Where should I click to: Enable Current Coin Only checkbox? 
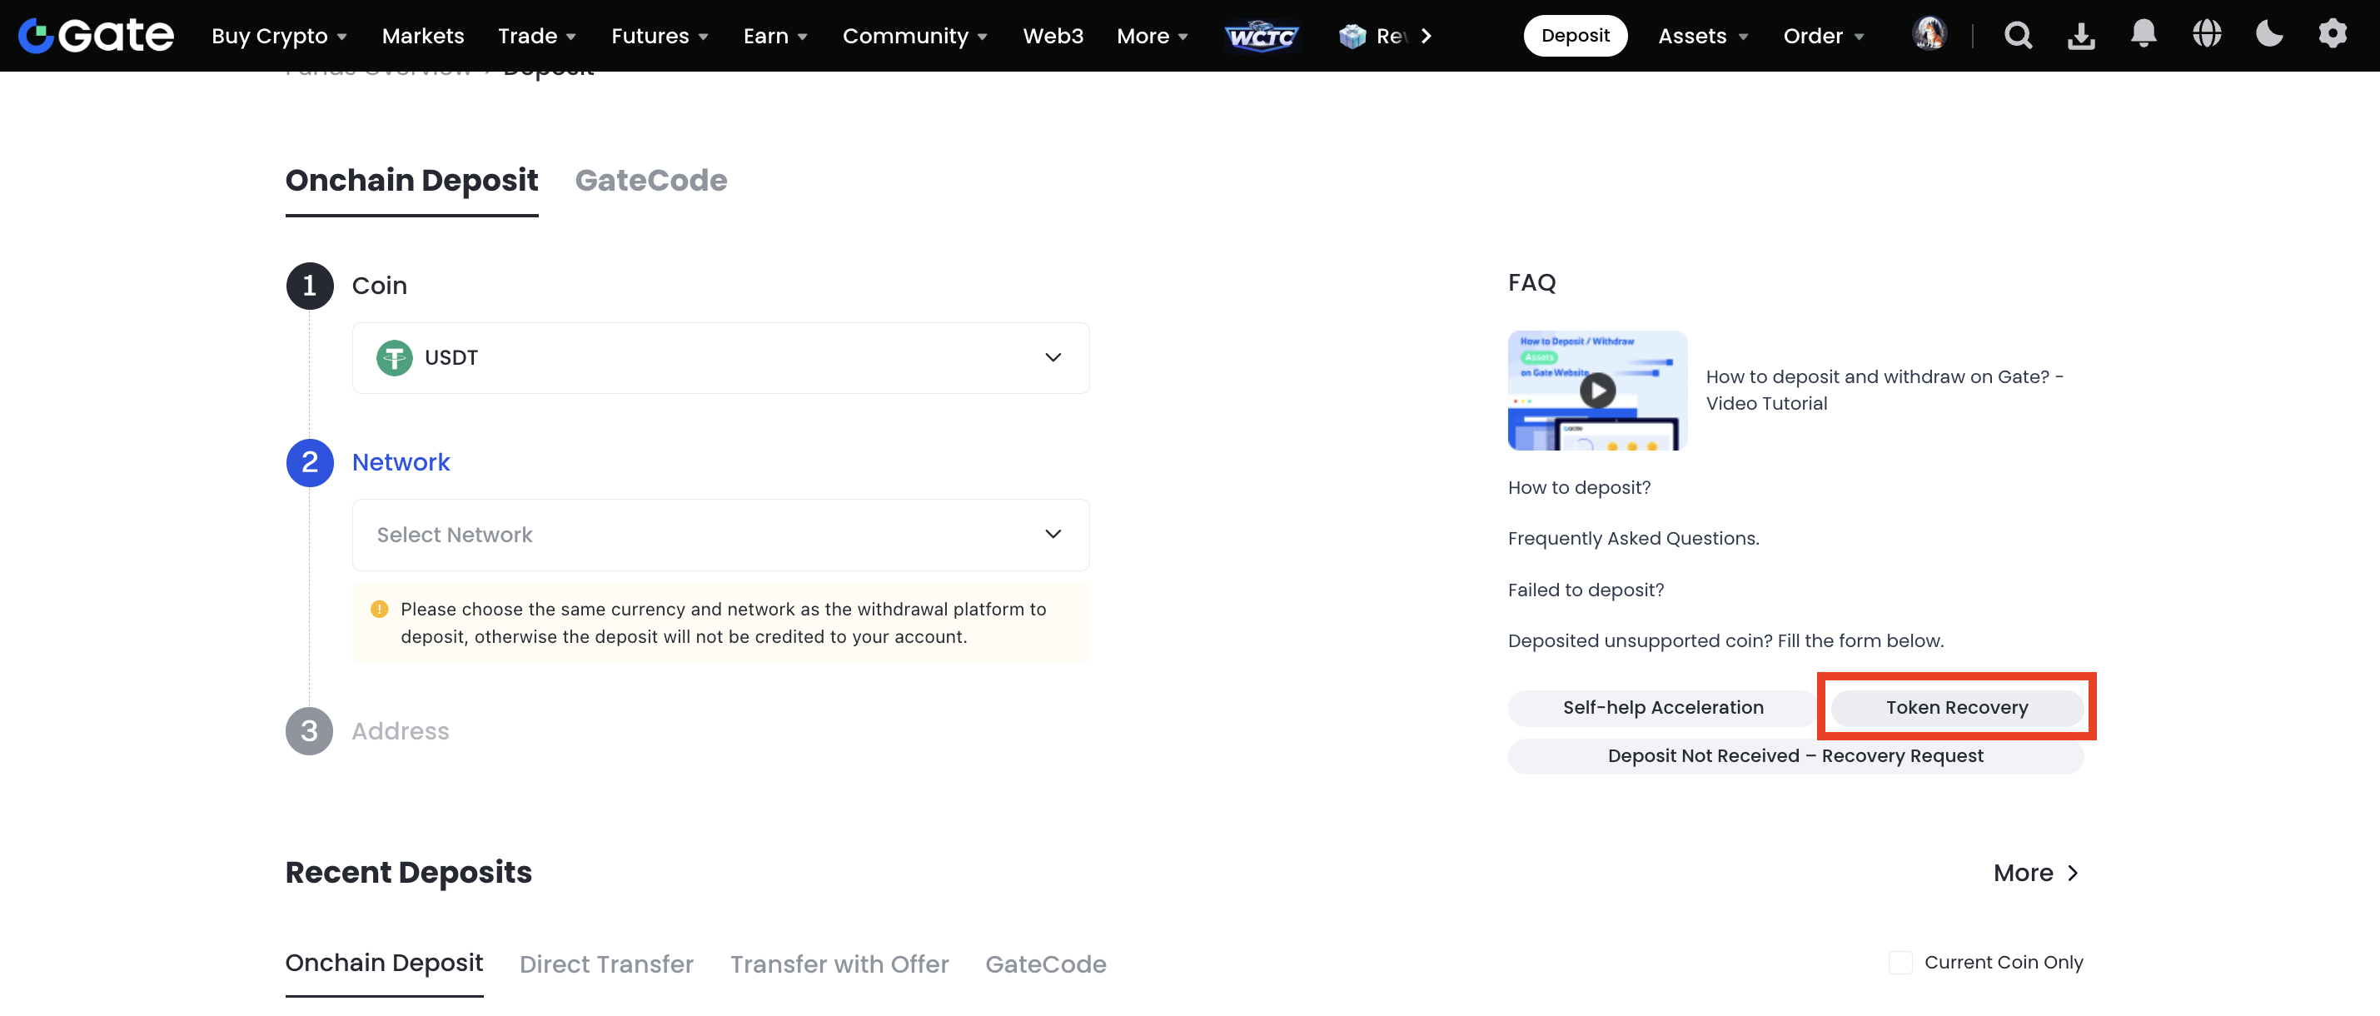tap(1900, 963)
